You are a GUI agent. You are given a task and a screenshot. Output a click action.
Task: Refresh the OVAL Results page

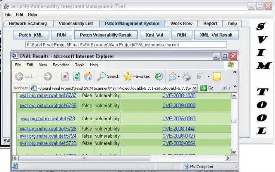(x=76, y=77)
